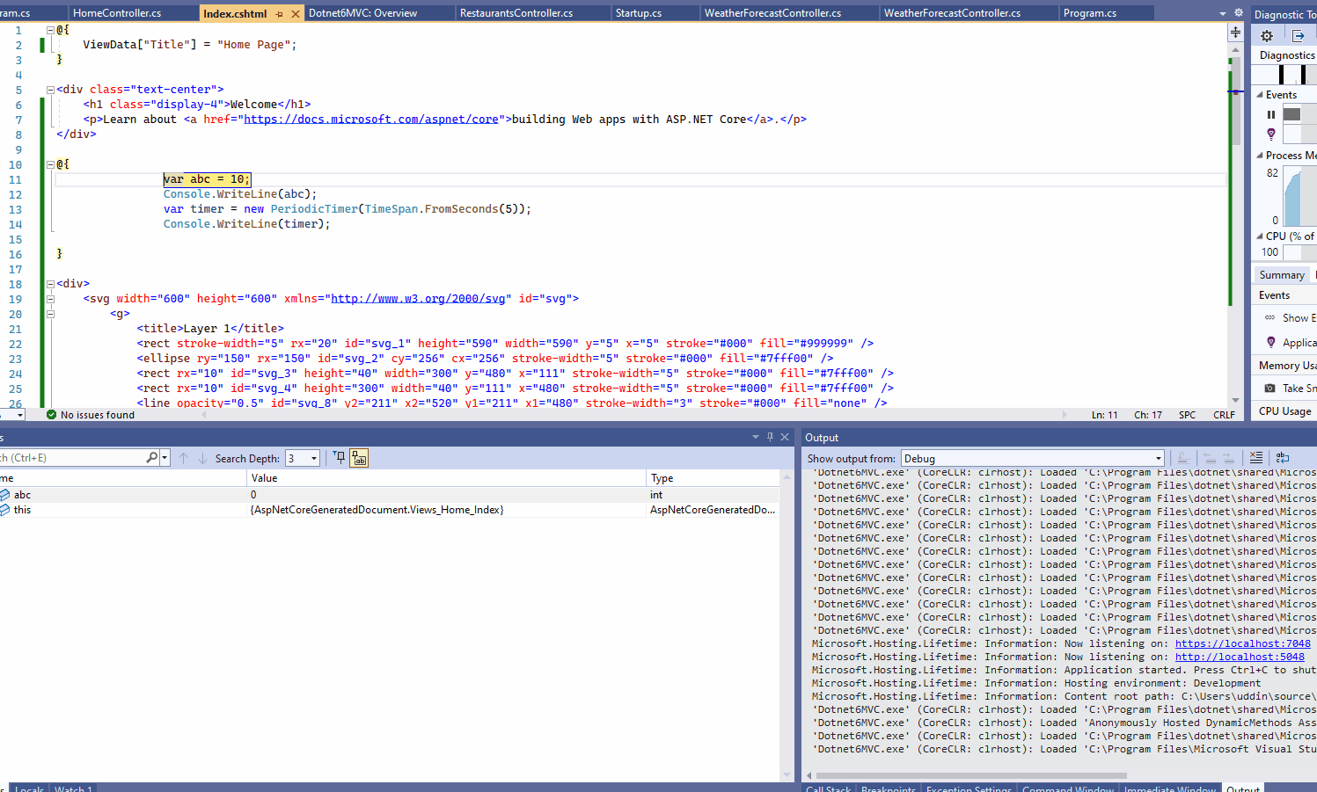
Task: Select the this variable row
Action: (389, 510)
